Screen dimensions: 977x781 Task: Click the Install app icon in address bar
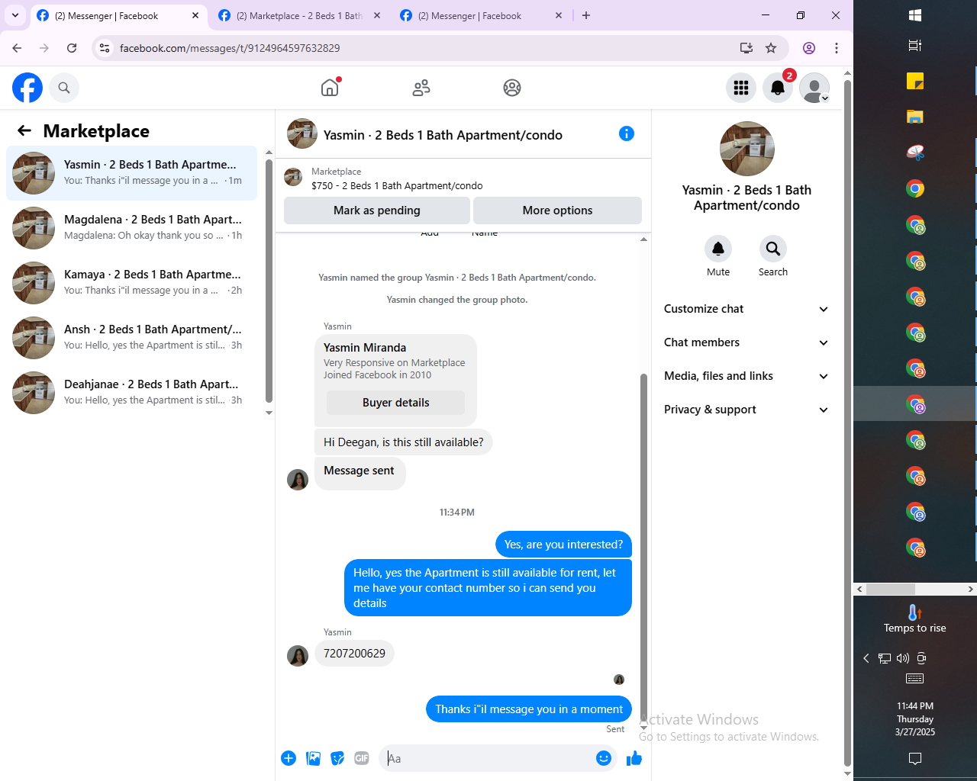point(746,48)
